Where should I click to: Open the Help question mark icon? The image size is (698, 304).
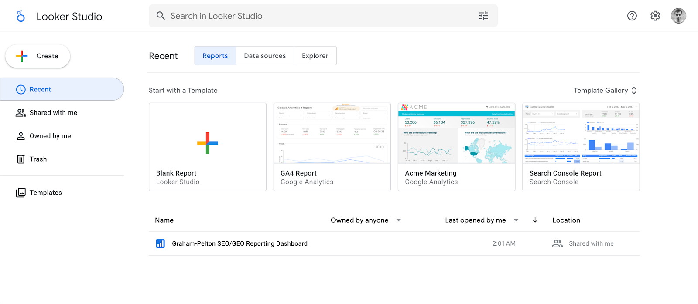(x=632, y=16)
